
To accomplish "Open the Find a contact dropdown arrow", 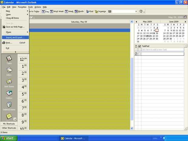I will (136, 12).
